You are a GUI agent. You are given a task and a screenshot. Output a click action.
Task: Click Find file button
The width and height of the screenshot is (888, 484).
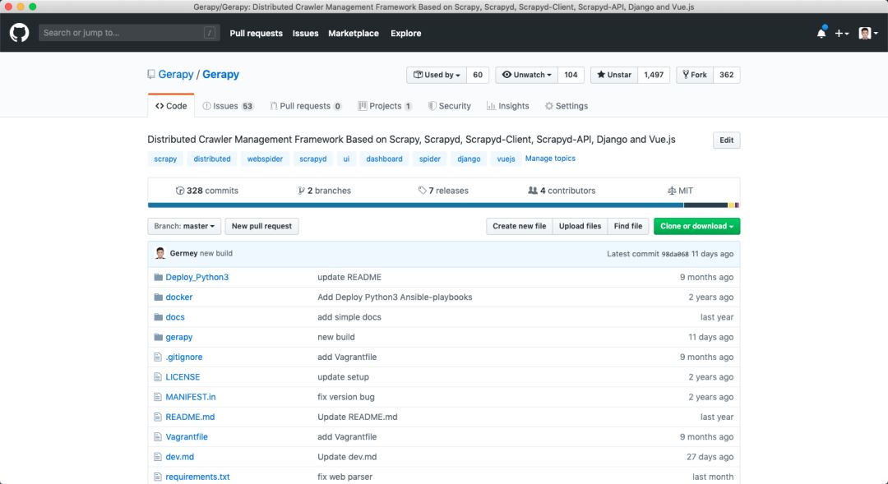pyautogui.click(x=628, y=226)
